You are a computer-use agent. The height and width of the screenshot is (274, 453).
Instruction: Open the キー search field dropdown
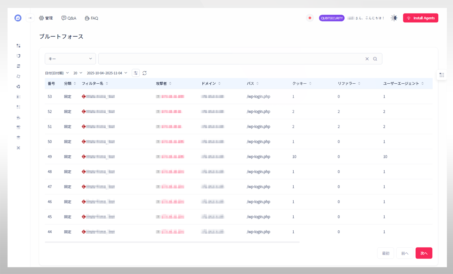[70, 59]
